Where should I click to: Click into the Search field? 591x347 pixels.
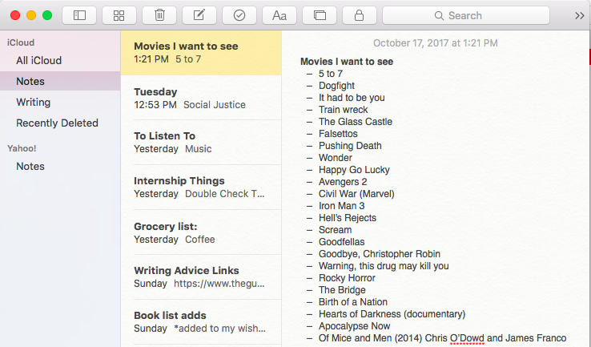tap(466, 15)
